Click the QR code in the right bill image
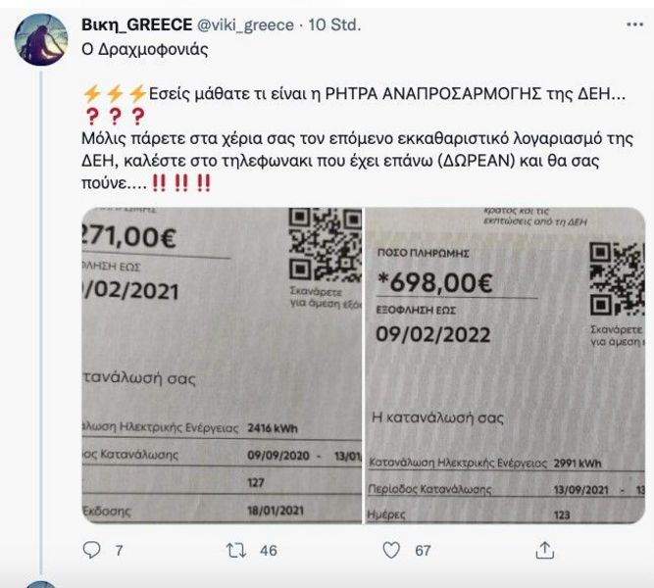Viewport: 654px width, 588px height. (x=618, y=279)
